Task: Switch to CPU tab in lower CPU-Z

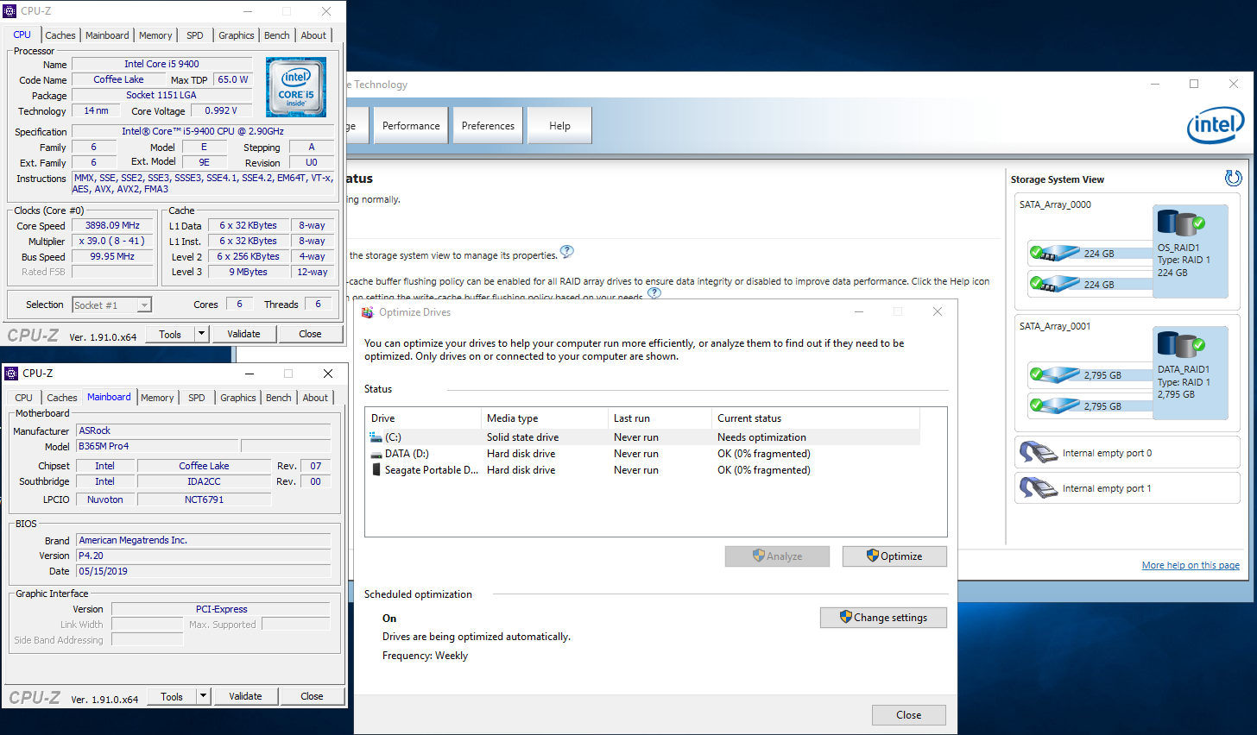Action: tap(24, 398)
